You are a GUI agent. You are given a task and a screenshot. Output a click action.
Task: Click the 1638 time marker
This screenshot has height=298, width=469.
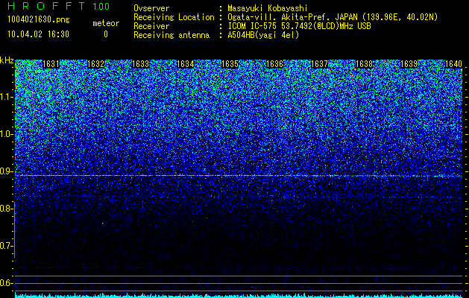[x=365, y=64]
